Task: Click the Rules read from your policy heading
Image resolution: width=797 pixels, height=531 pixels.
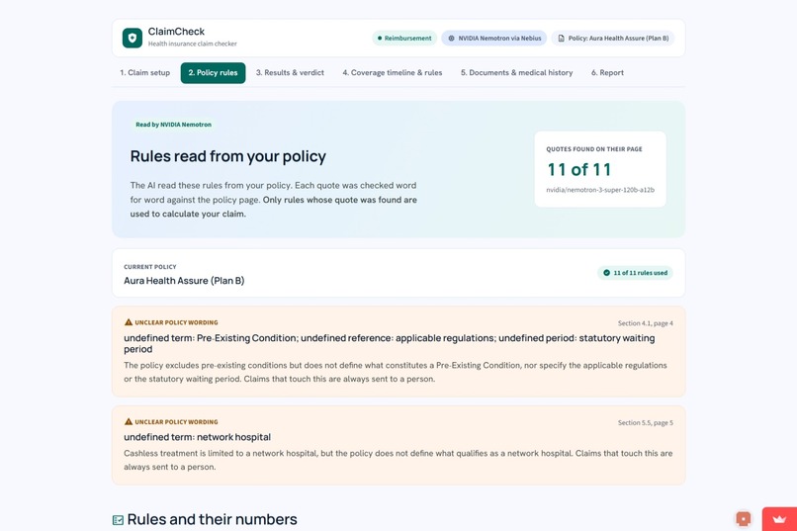Action: pos(227,156)
